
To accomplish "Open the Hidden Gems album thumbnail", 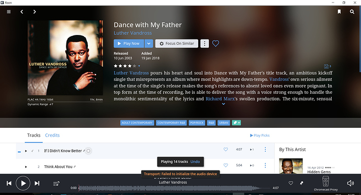I will click(291, 166).
